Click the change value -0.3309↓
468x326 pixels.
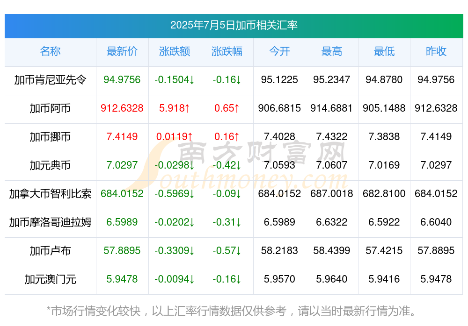pyautogui.click(x=174, y=250)
